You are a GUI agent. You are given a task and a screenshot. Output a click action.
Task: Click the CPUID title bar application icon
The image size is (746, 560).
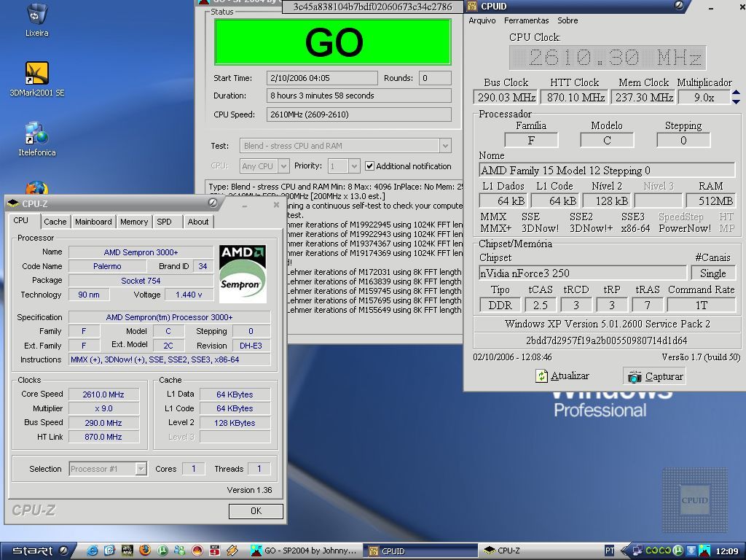coord(472,6)
